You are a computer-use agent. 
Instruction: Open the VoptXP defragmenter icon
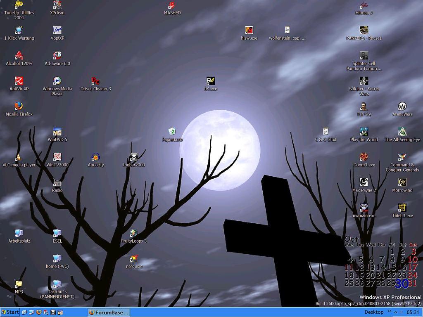pyautogui.click(x=57, y=33)
